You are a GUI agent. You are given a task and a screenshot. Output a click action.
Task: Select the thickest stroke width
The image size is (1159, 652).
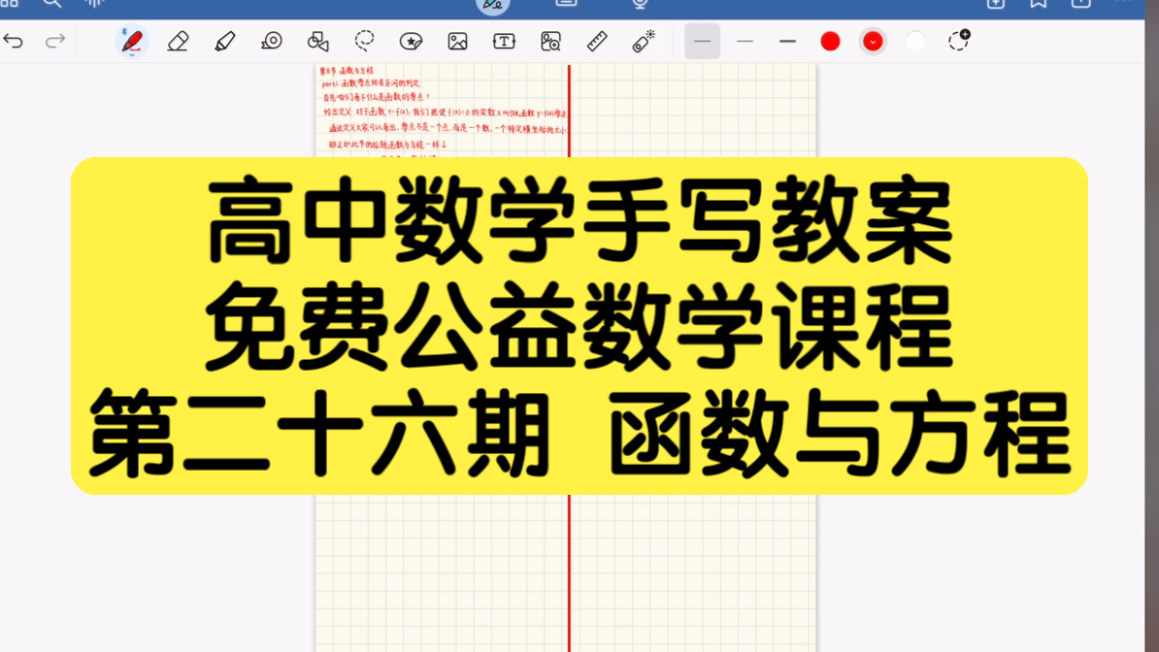pyautogui.click(x=787, y=42)
